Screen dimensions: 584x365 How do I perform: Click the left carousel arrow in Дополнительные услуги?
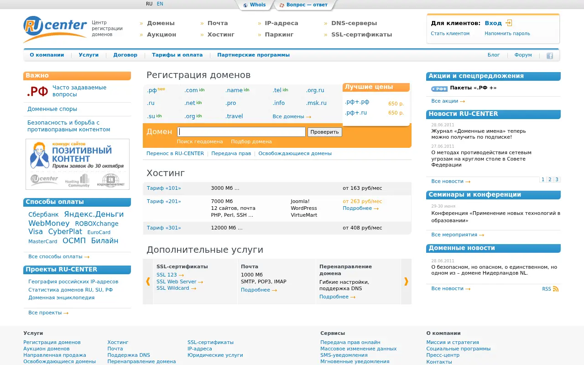pos(148,282)
